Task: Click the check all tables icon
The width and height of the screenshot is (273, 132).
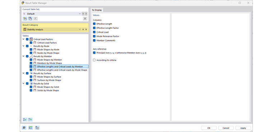Action: click(25, 120)
